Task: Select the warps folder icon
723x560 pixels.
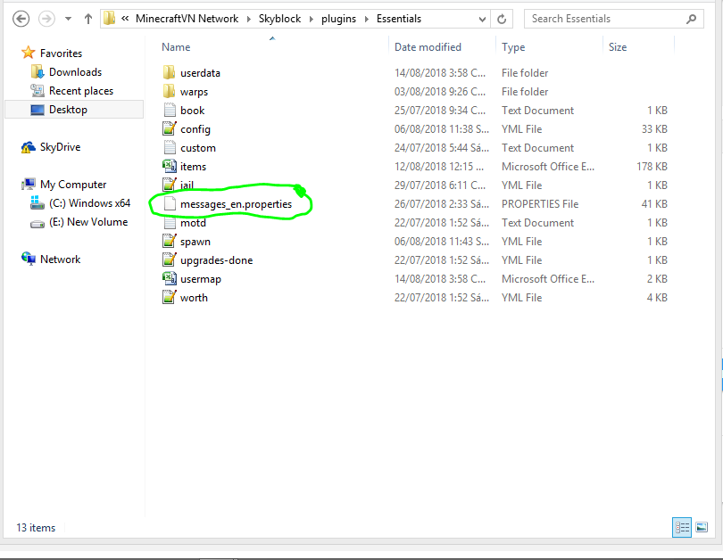Action: [170, 91]
